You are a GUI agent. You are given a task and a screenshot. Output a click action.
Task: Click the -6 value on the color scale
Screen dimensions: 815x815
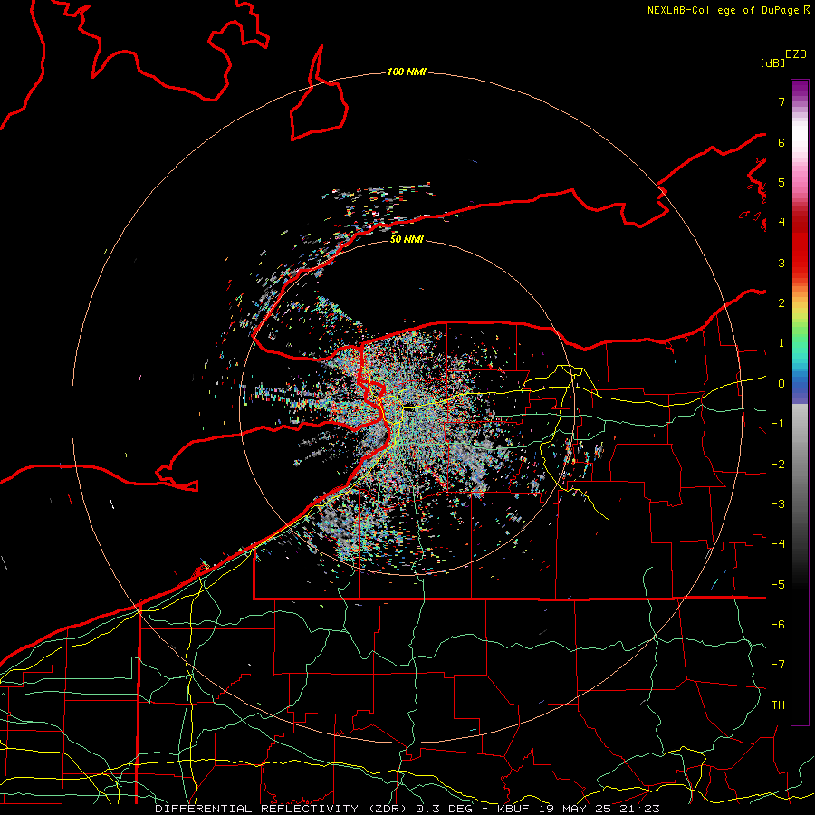tap(778, 625)
